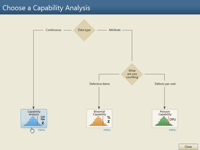Screen dimensions: 200x150
Task: Click the Attribute branch label
Action: click(x=114, y=30)
